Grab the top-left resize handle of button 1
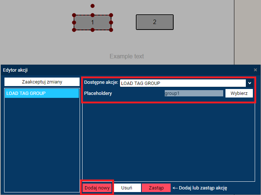Screen dimensions: 261x195 tap(74, 16)
